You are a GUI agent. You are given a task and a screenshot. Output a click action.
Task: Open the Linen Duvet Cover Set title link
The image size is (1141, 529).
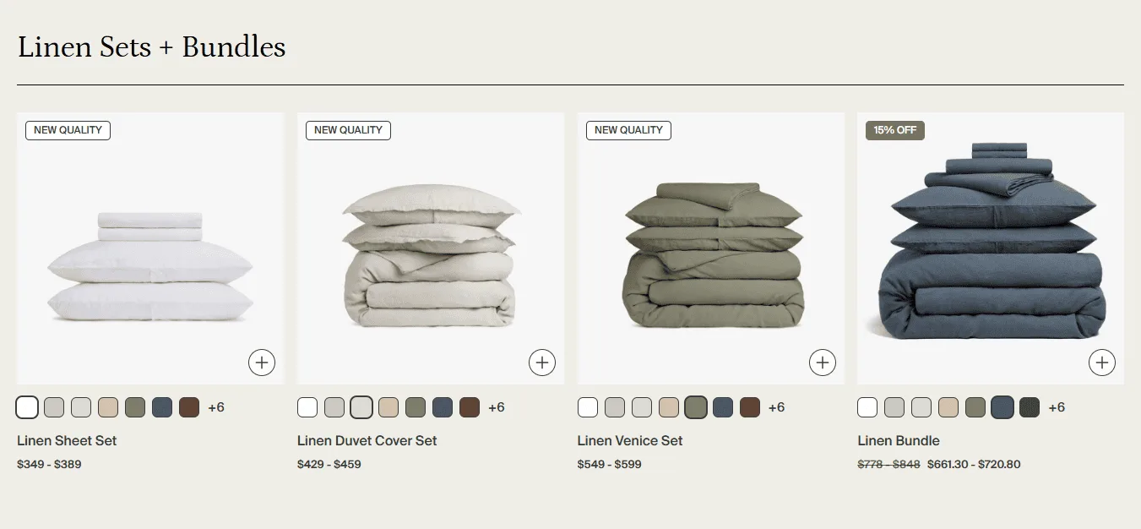coord(367,440)
